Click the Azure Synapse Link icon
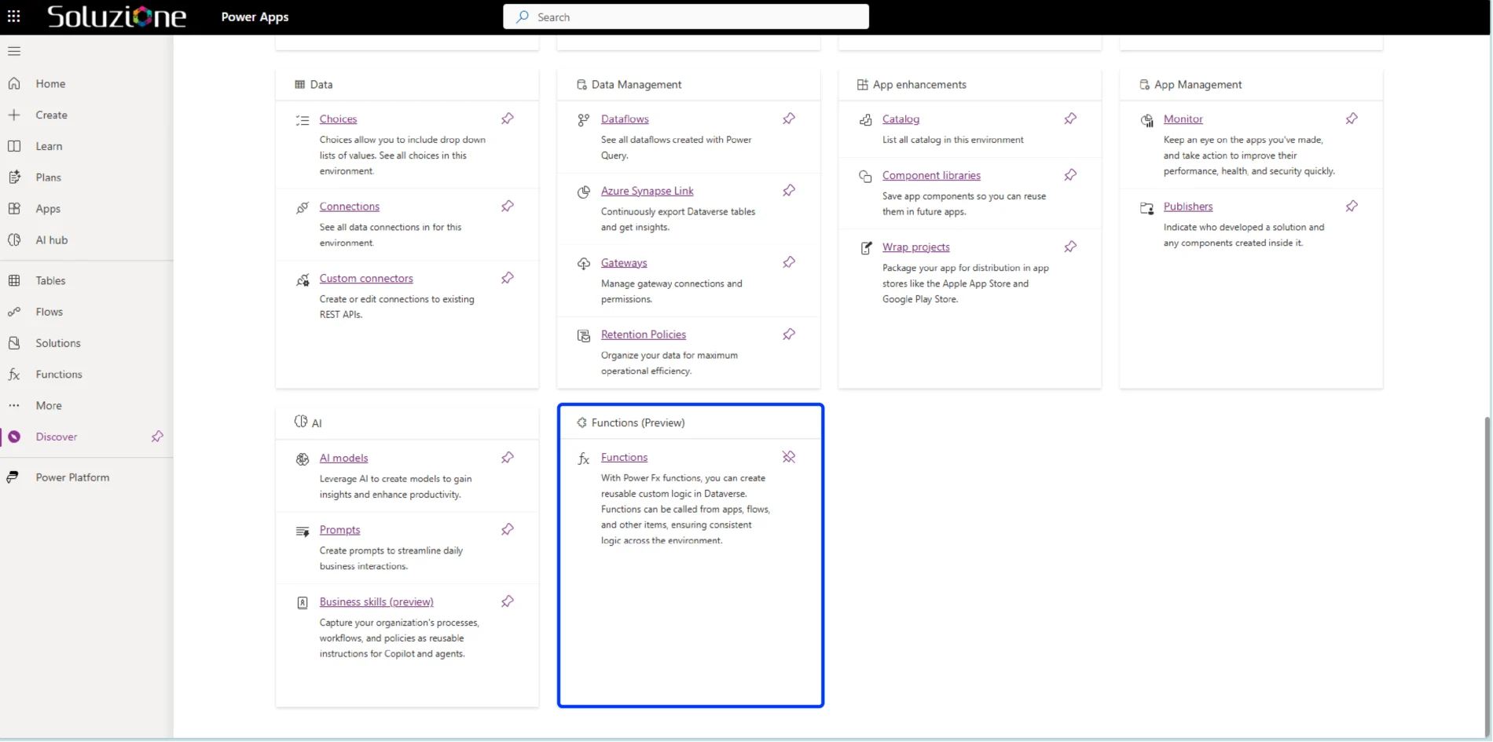The image size is (1493, 742). 584,192
